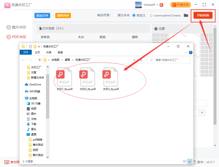Click the 状态 column header
Image resolution: width=219 pixels, height=167 pixels.
[x=103, y=37]
